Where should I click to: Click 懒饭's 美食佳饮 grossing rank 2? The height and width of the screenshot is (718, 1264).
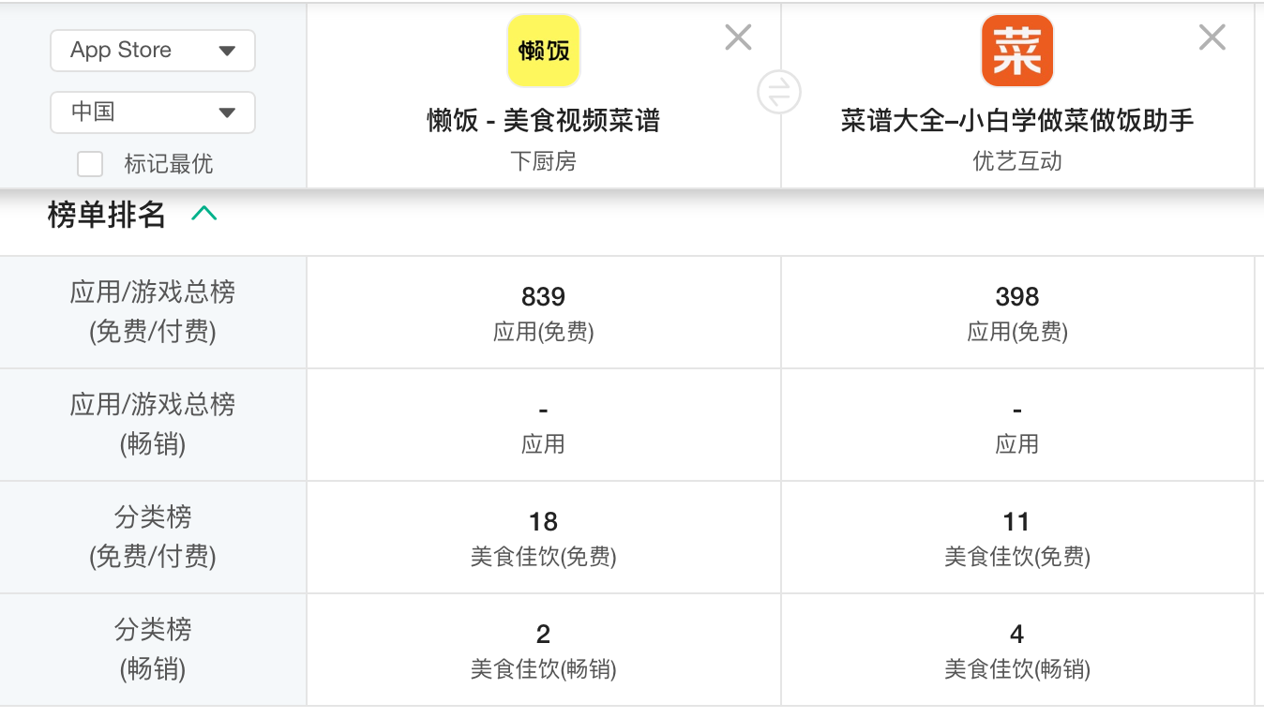tap(543, 634)
